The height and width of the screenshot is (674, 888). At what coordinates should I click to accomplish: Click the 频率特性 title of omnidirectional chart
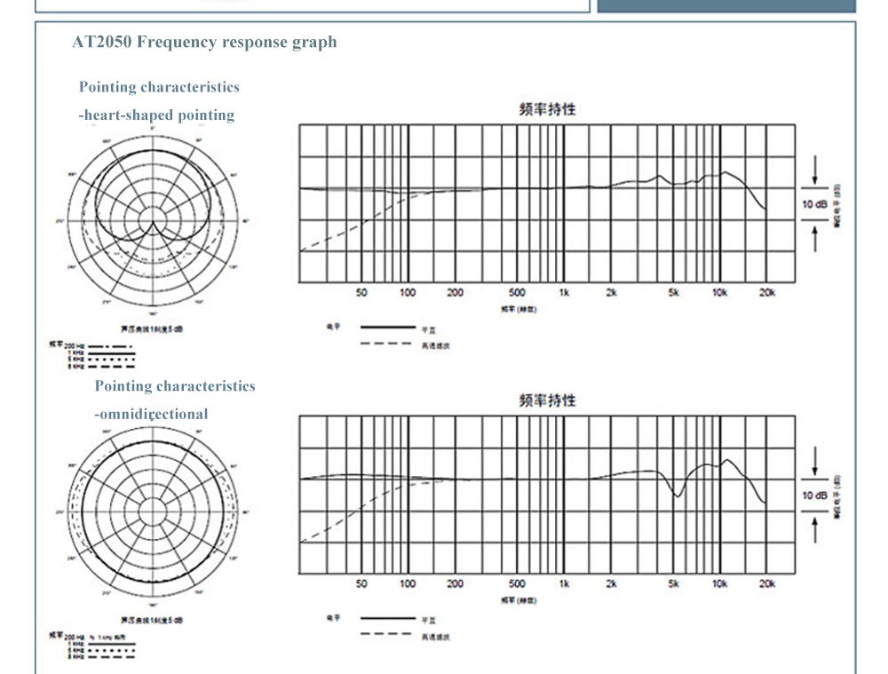point(547,400)
